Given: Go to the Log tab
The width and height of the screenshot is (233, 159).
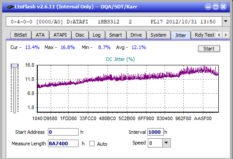Looking at the screenshot, I should point(97,35).
